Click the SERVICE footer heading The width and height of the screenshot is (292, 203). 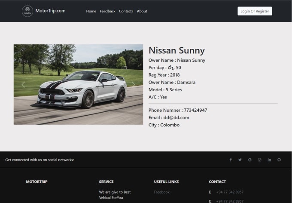click(x=106, y=182)
